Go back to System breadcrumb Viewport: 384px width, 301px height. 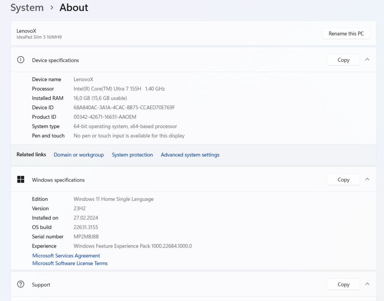27,8
